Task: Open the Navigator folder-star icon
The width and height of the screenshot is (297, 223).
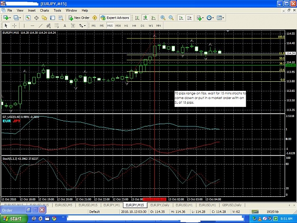Action: [x=44, y=18]
